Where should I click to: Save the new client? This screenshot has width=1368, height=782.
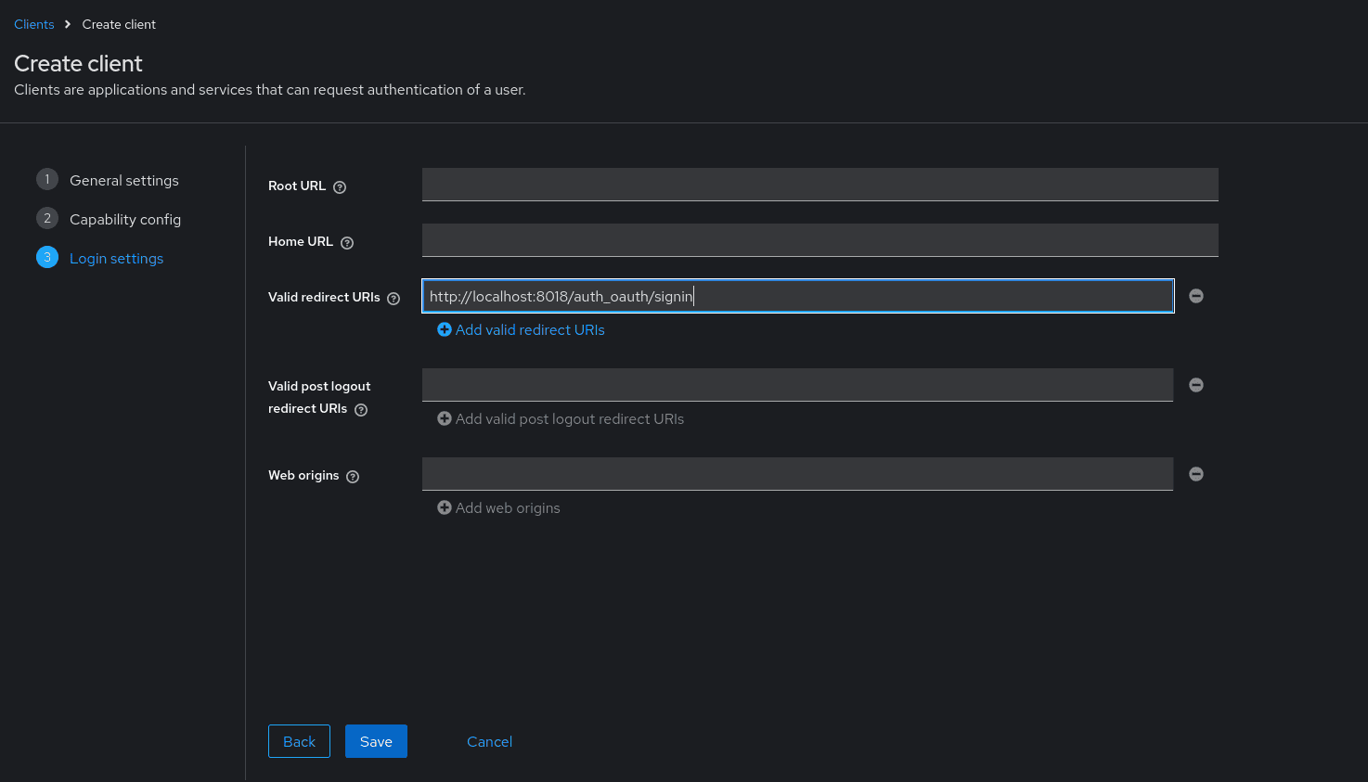(376, 741)
